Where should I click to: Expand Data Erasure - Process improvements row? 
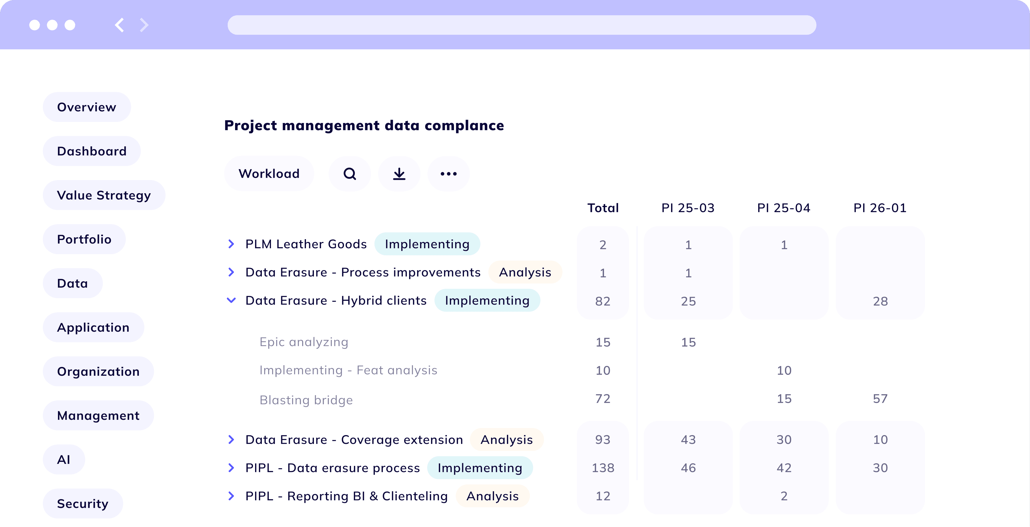click(x=231, y=272)
